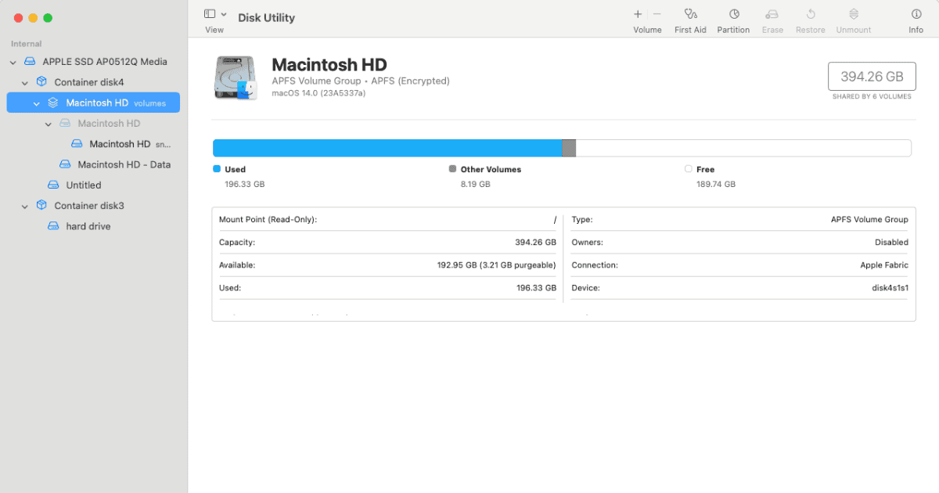The height and width of the screenshot is (493, 939).
Task: Click the First Aid stethoscope icon
Action: tap(690, 14)
